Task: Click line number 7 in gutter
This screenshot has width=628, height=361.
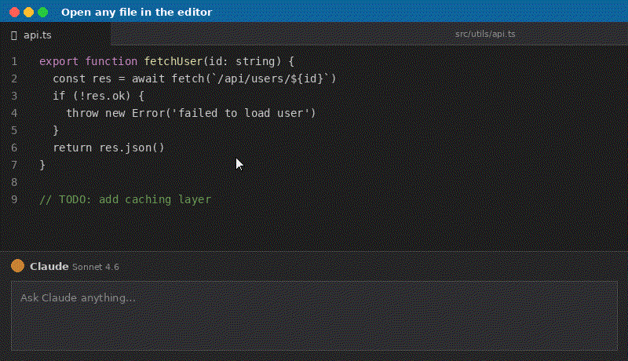Action: [14, 166]
